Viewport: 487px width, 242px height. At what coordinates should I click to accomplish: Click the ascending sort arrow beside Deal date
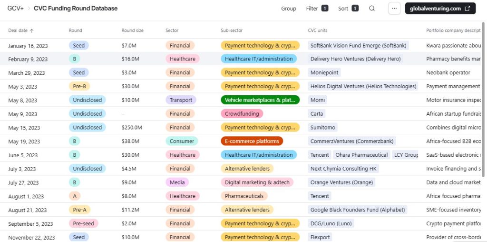click(32, 30)
